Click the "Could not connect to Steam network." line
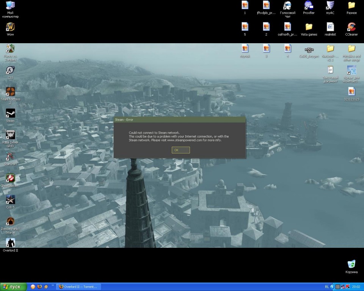 154,133
